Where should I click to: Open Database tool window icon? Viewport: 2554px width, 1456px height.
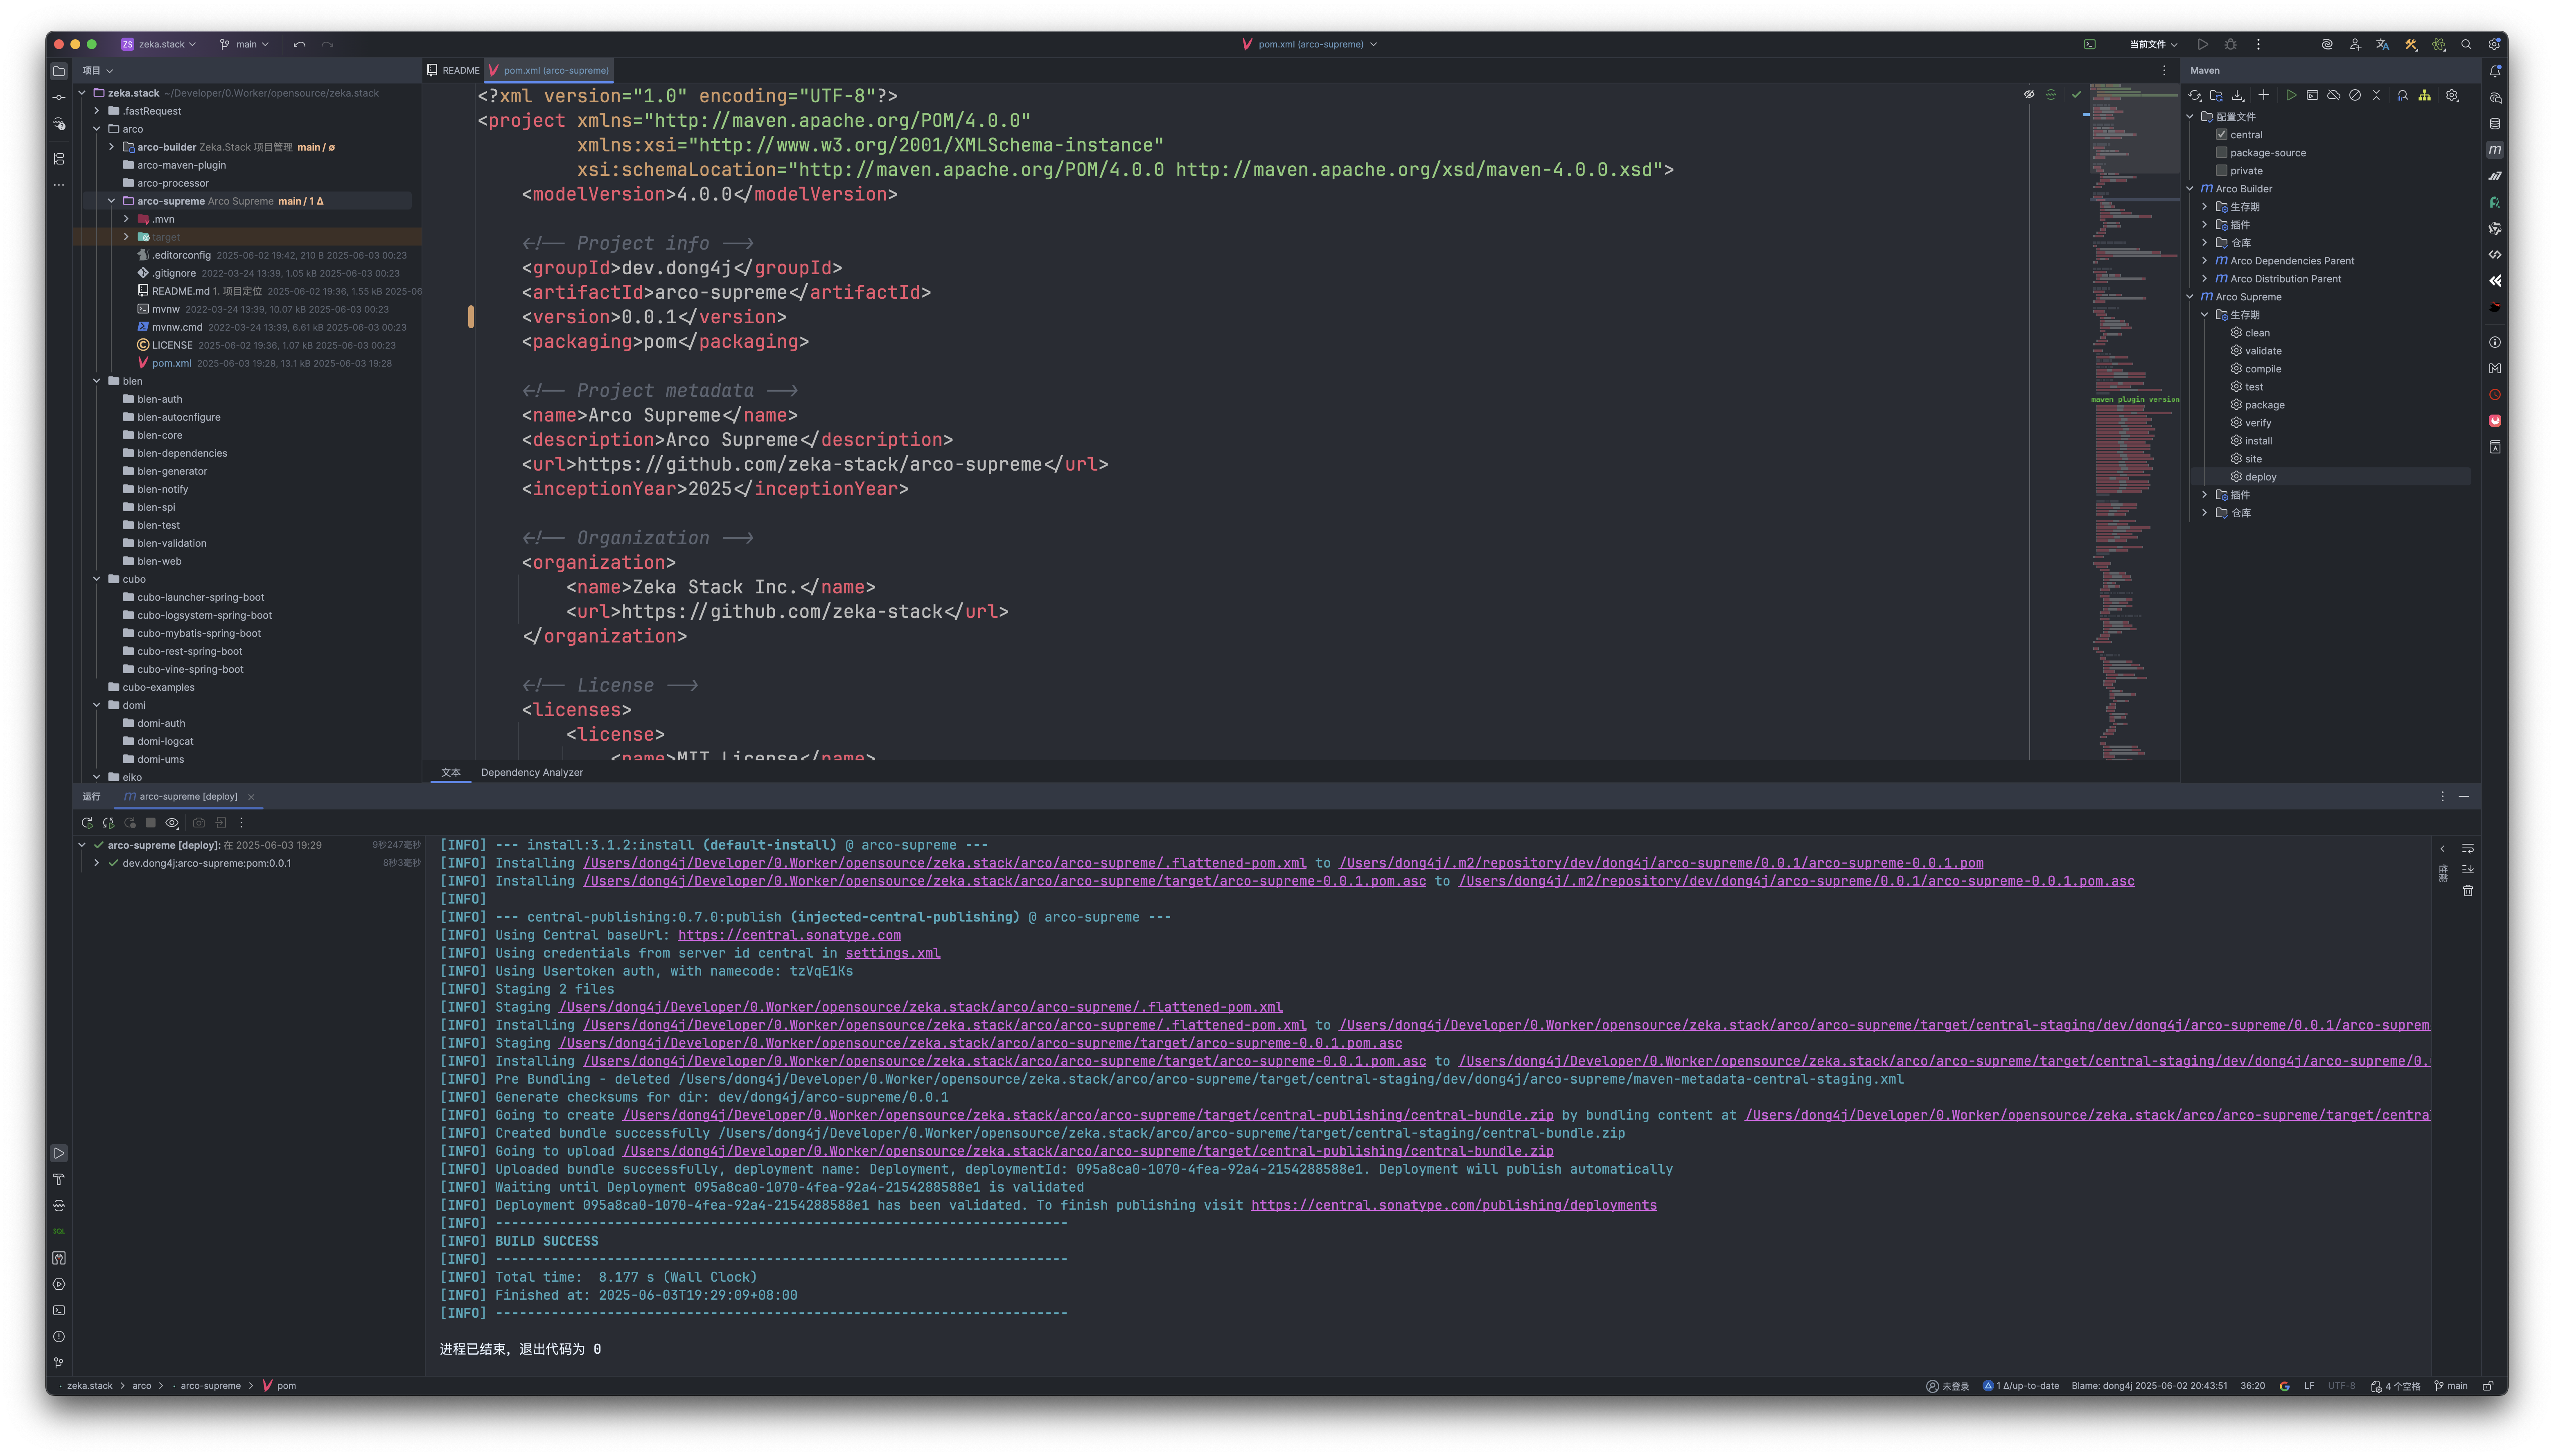(2495, 124)
